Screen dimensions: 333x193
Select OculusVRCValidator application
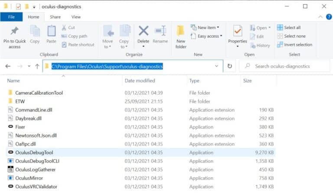pyautogui.click(x=36, y=186)
